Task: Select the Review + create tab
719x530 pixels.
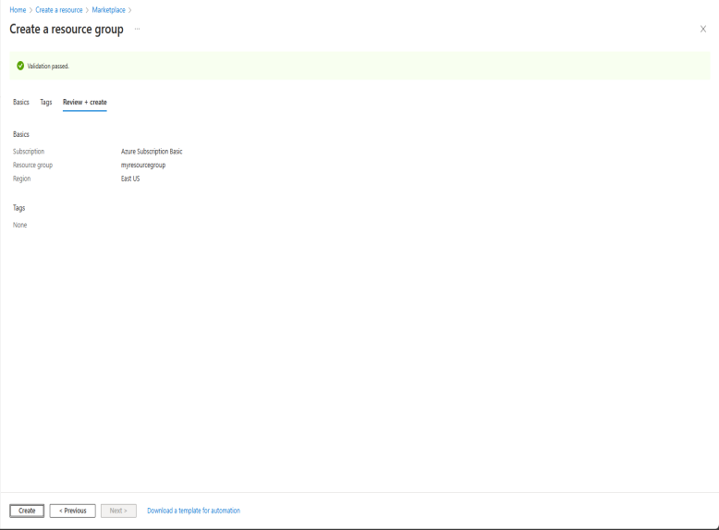Action: (x=85, y=102)
